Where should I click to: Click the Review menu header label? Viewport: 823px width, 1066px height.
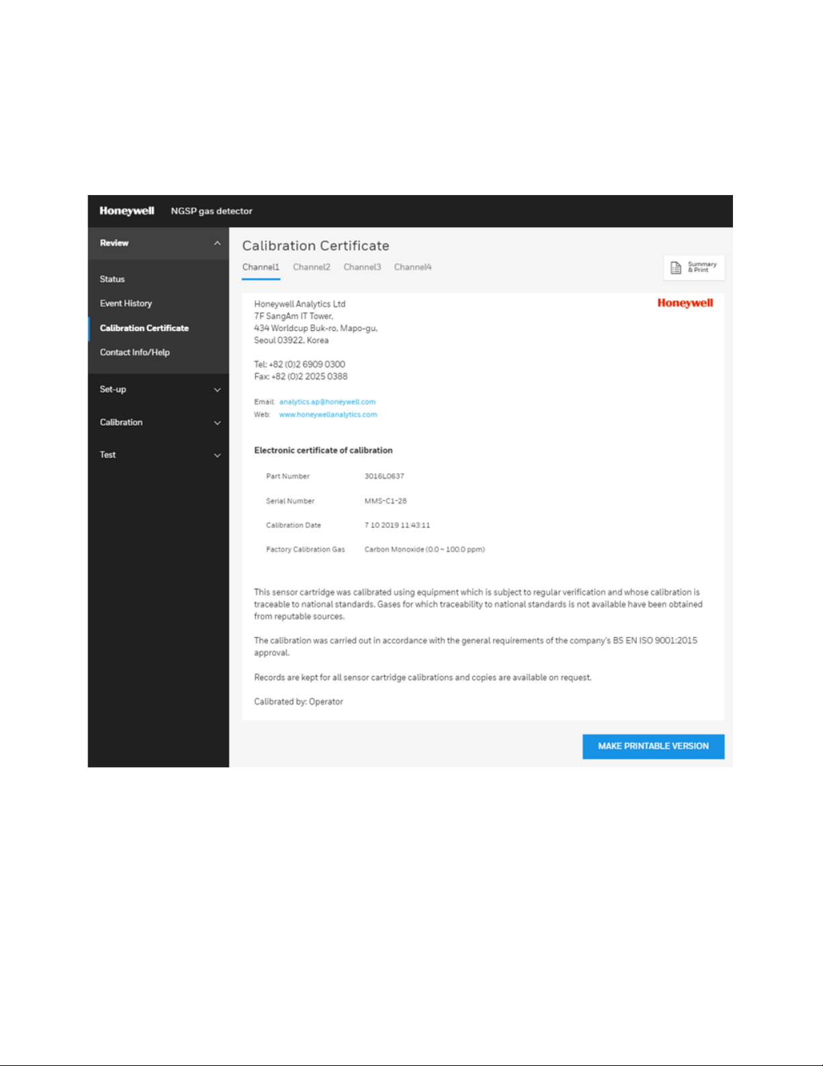(x=114, y=243)
